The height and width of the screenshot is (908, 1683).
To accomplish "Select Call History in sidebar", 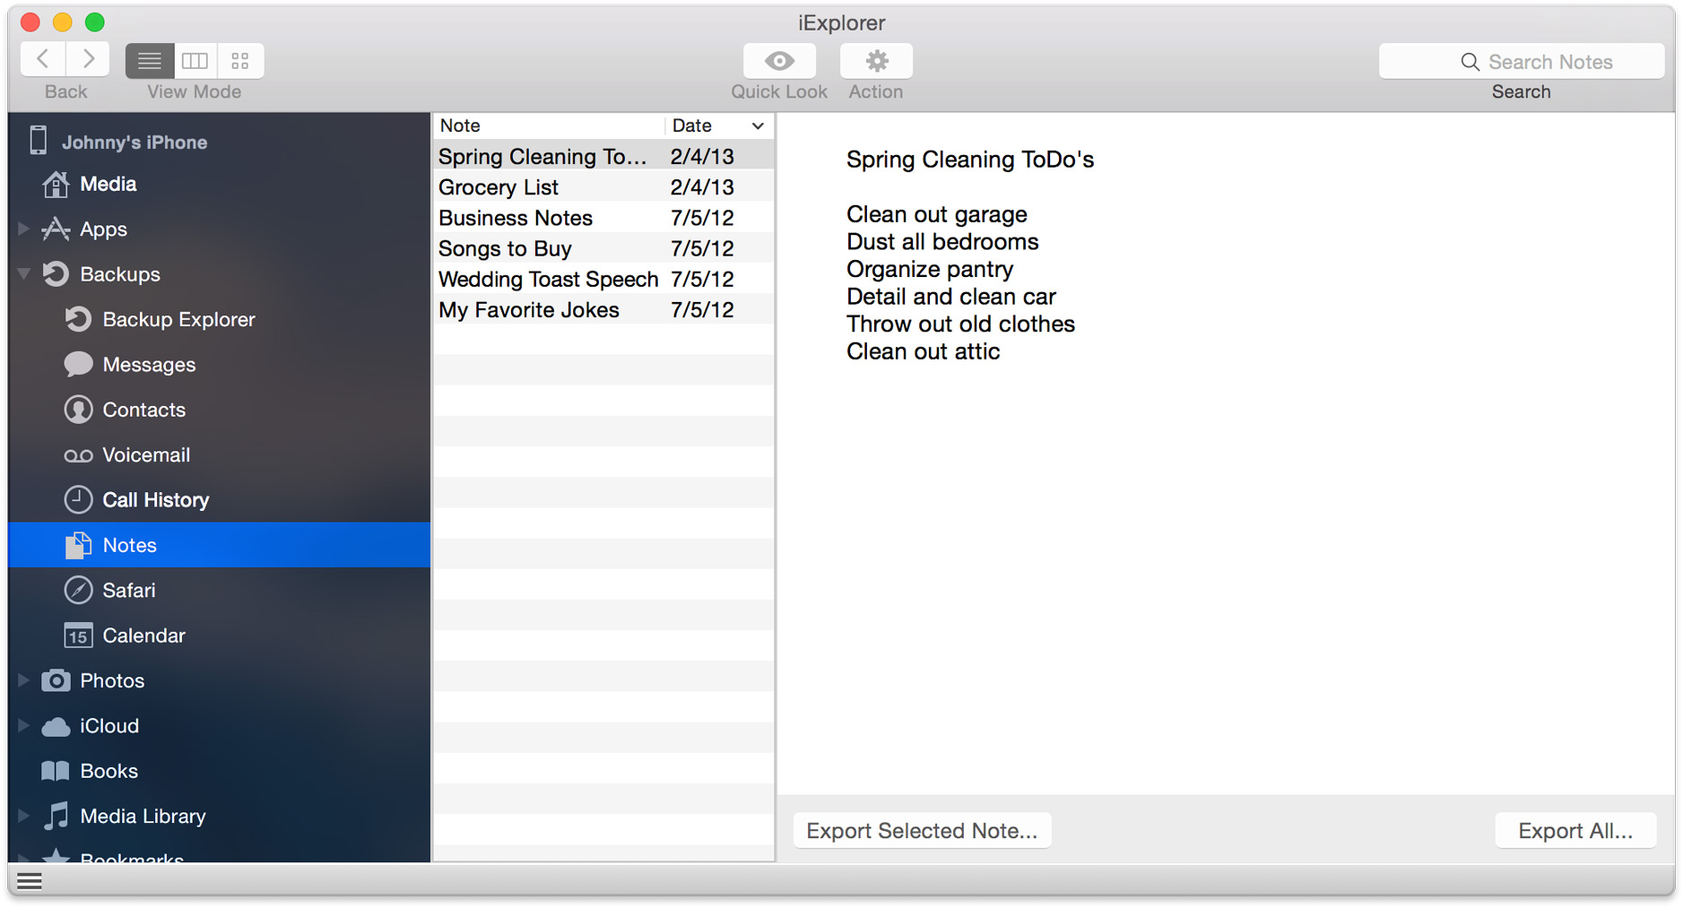I will (x=155, y=500).
